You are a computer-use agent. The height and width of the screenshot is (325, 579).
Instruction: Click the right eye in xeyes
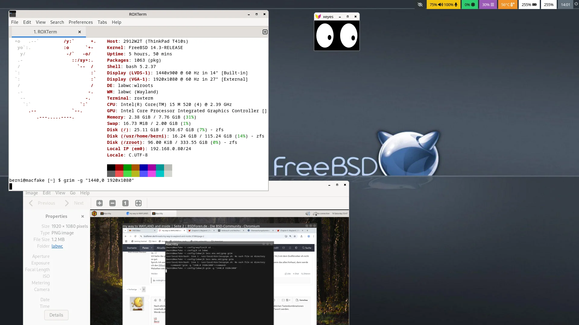[349, 36]
